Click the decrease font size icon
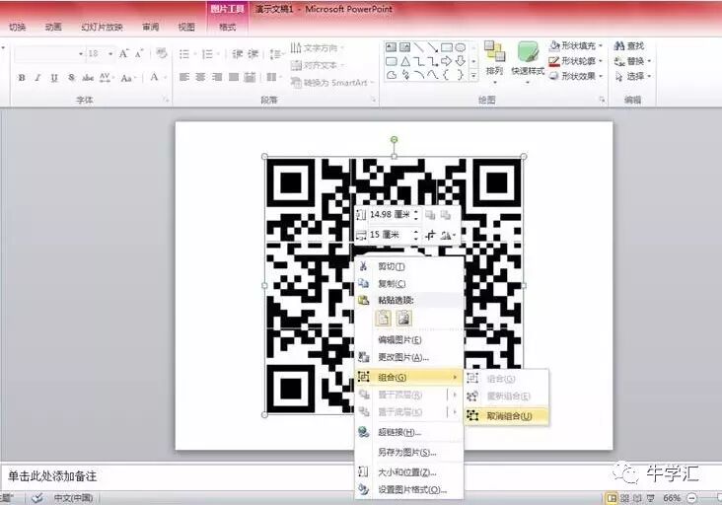The height and width of the screenshot is (505, 722). (139, 54)
